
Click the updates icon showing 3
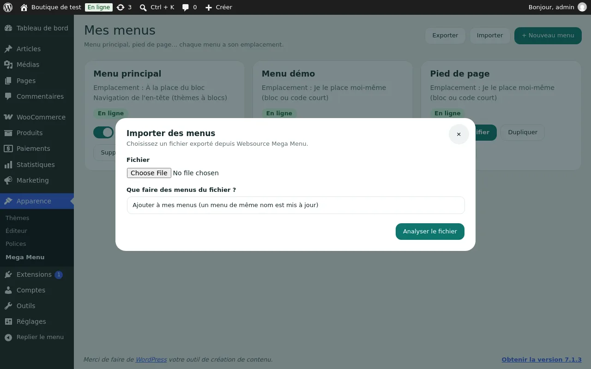[x=121, y=7]
